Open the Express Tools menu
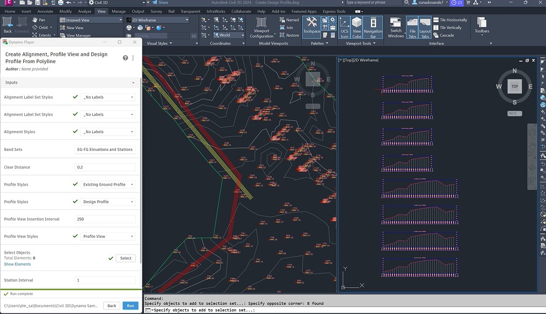Viewport: 546px width, 314px height. (333, 11)
